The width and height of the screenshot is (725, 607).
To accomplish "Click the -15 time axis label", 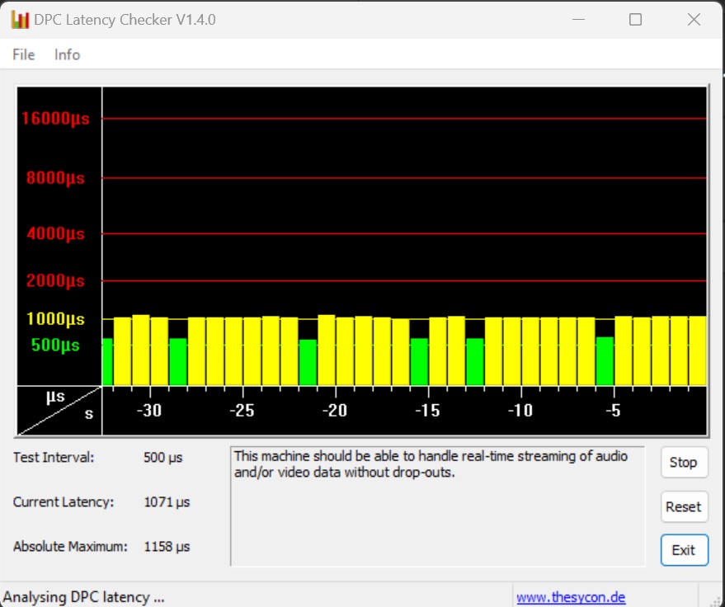I will click(428, 411).
